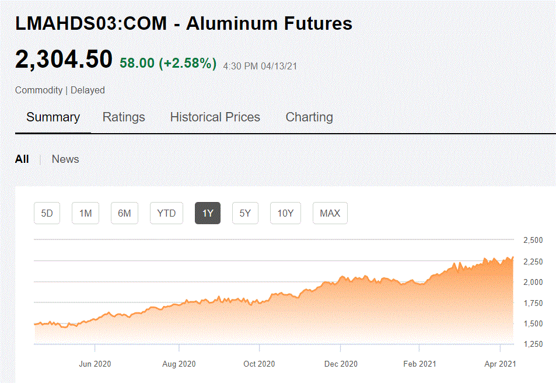Open the Historical Prices tab

click(215, 117)
